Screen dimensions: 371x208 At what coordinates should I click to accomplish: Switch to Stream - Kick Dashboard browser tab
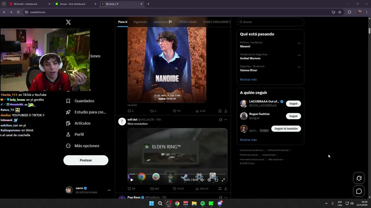[x=76, y=4]
